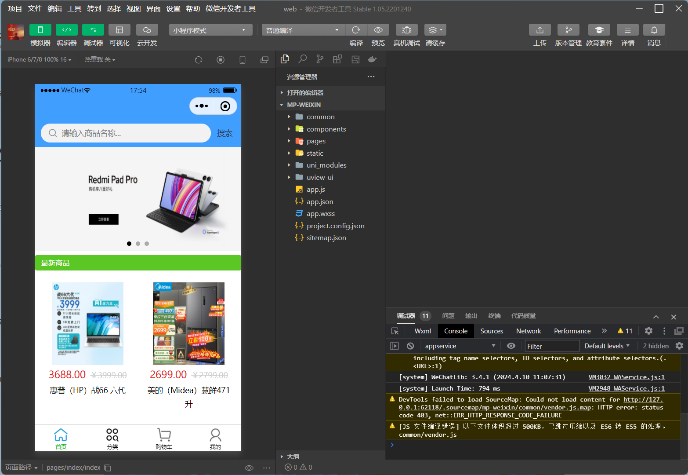688x475 pixels.
Task: Click the simulator refresh icon
Action: pos(199,60)
